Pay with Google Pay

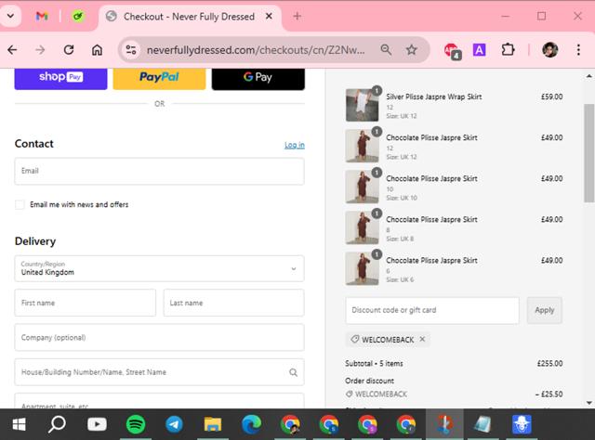pyautogui.click(x=258, y=78)
